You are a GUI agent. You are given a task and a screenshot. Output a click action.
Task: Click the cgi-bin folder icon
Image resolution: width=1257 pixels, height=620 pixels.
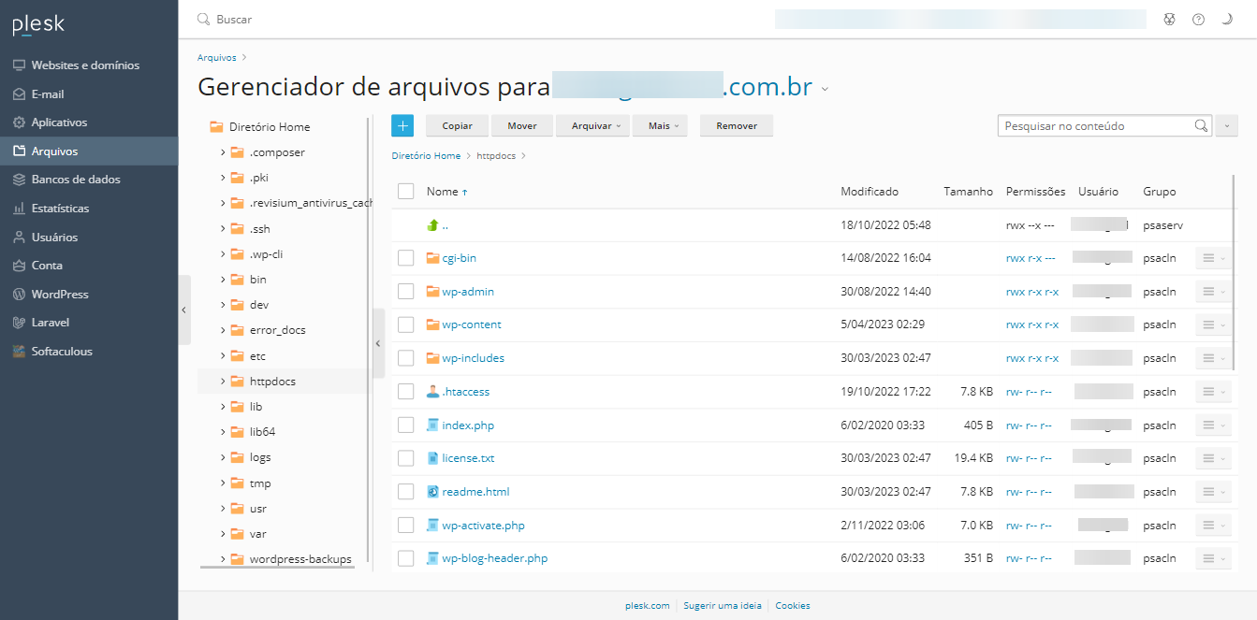432,258
